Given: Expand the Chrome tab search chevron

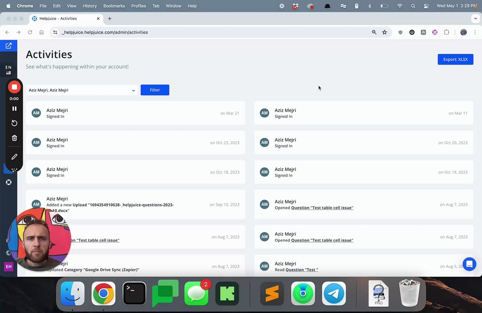Looking at the screenshot, I should click(476, 18).
